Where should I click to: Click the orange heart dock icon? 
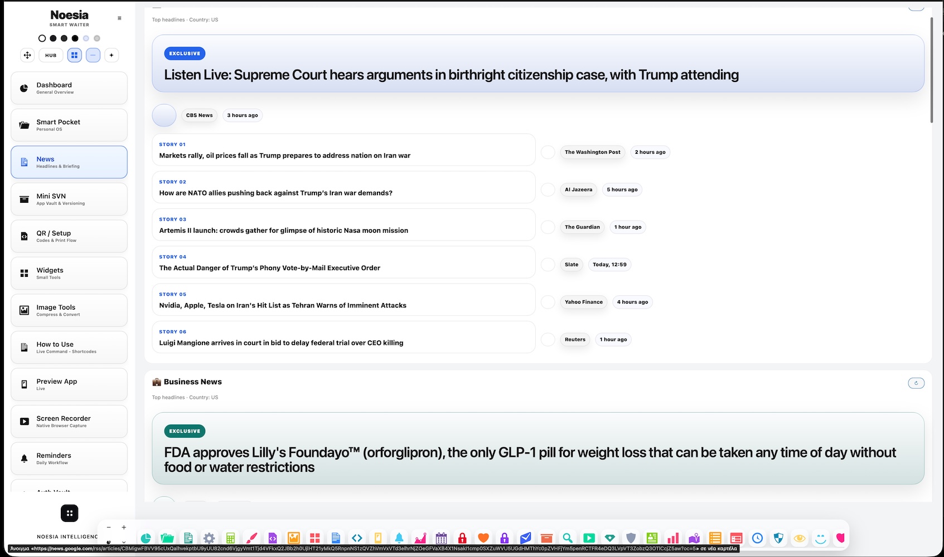coord(483,538)
